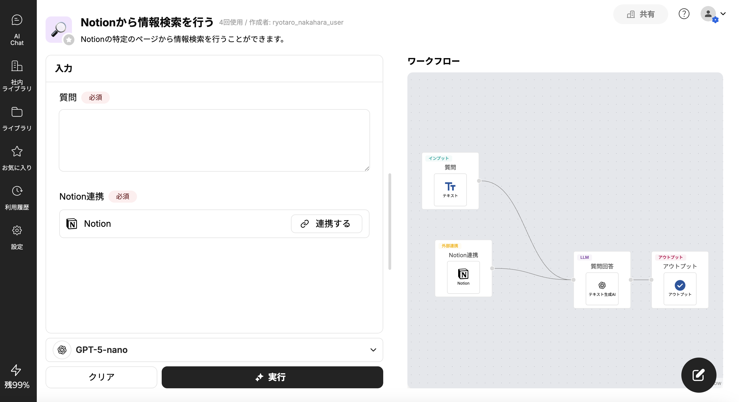Screen dimensions: 739x402
Task: Select the Notion node in workflow
Action: pos(463,277)
